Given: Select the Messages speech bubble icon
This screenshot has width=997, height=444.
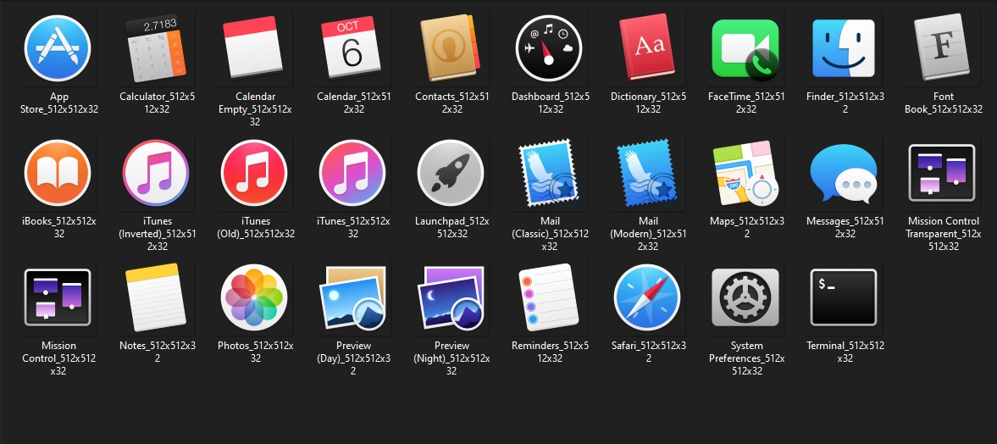Looking at the screenshot, I should click(844, 174).
